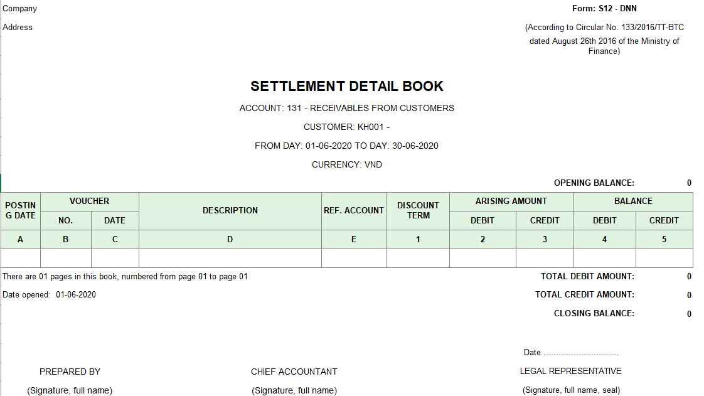Select the TOTAL CREDIT AMOUNT value

[x=688, y=295]
